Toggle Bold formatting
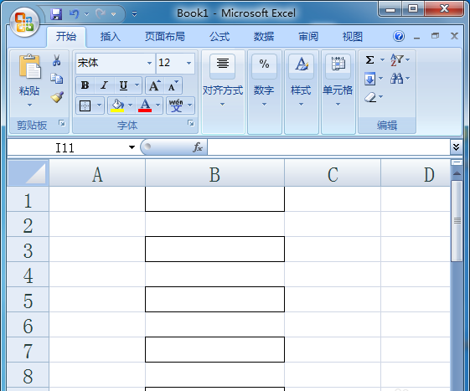 click(85, 85)
